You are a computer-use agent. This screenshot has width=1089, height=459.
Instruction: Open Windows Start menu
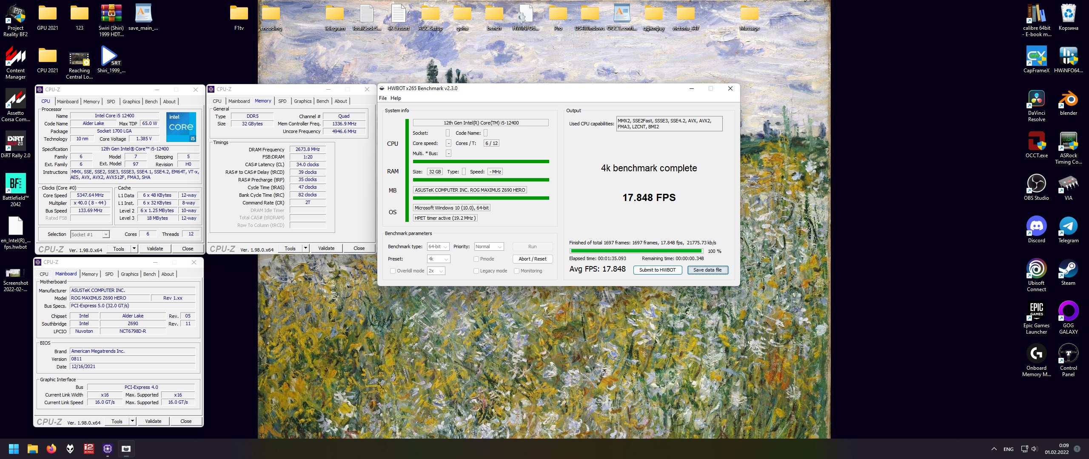[x=14, y=449]
